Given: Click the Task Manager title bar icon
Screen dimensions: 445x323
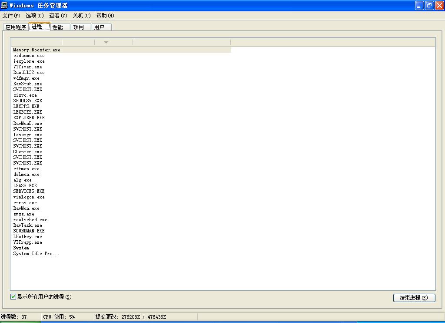Looking at the screenshot, I should (x=4, y=5).
